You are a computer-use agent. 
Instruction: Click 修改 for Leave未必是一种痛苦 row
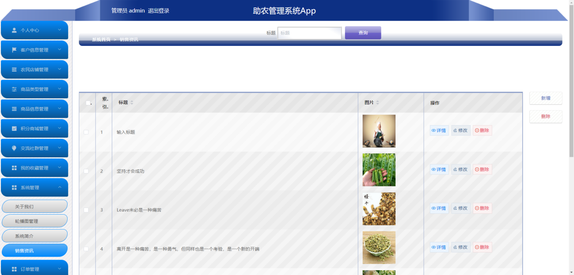(x=461, y=208)
